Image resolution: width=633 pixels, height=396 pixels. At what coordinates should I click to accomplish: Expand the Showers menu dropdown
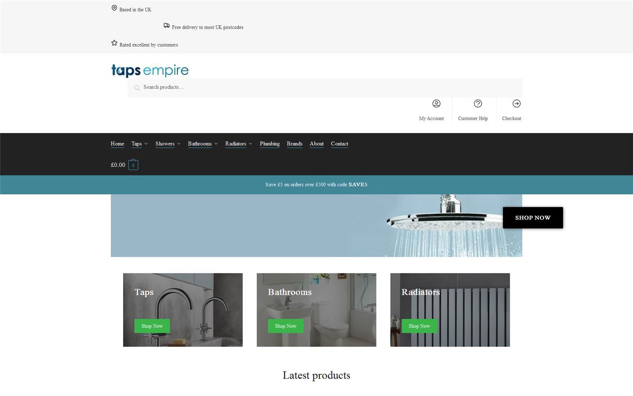[x=167, y=144]
